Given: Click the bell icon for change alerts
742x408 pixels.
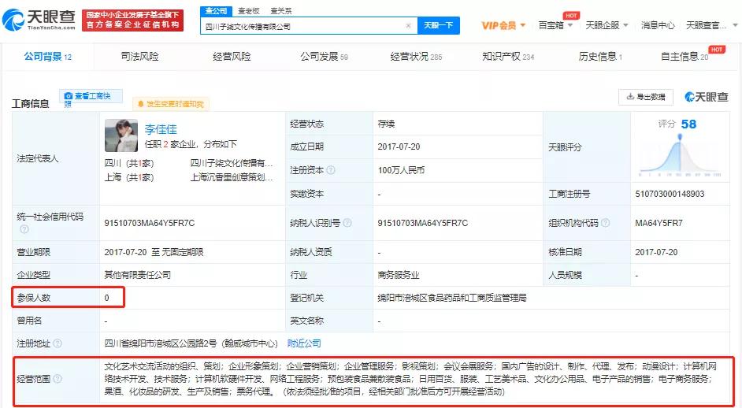Looking at the screenshot, I should (x=140, y=104).
